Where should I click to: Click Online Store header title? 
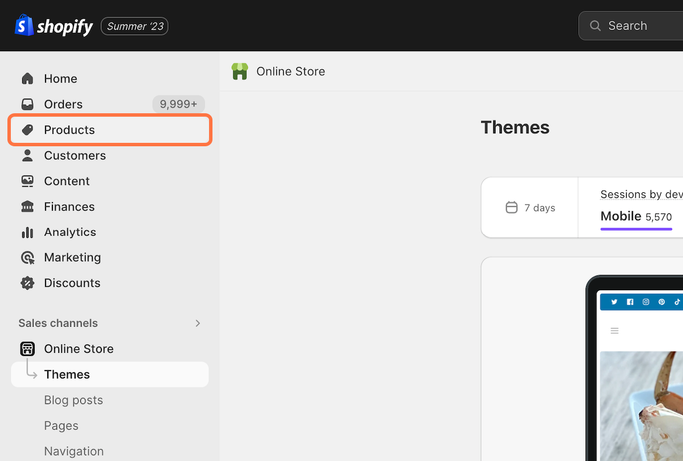pos(291,71)
